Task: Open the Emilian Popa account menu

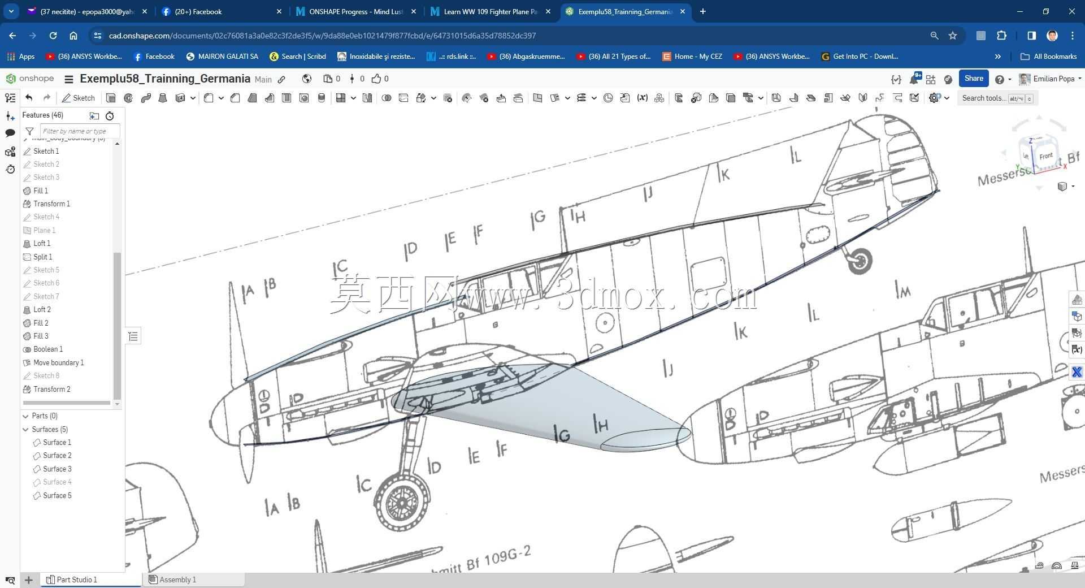Action: pyautogui.click(x=1050, y=79)
